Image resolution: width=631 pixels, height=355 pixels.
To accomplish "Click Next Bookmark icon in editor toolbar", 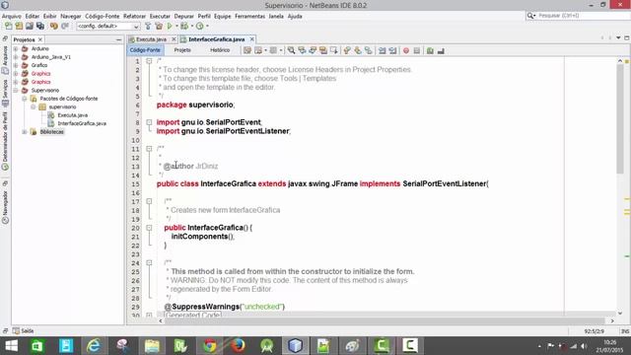I will [358, 50].
